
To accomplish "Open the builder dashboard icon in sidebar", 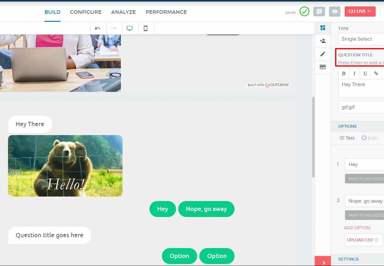I will click(x=323, y=28).
